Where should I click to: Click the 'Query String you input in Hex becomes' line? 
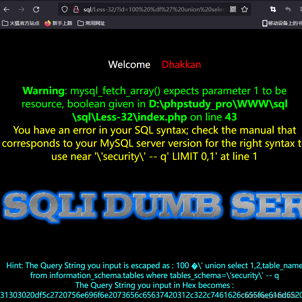(155, 285)
